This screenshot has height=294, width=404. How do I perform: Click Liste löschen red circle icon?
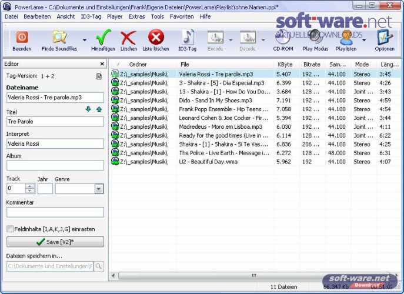coord(156,37)
